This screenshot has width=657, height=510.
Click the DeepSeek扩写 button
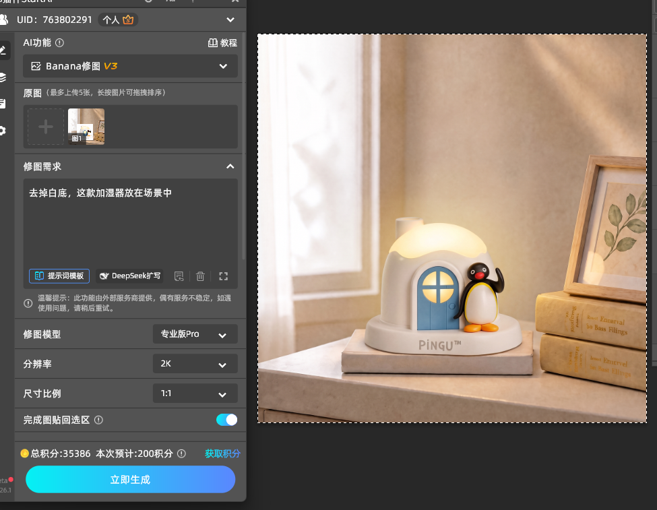pos(130,276)
